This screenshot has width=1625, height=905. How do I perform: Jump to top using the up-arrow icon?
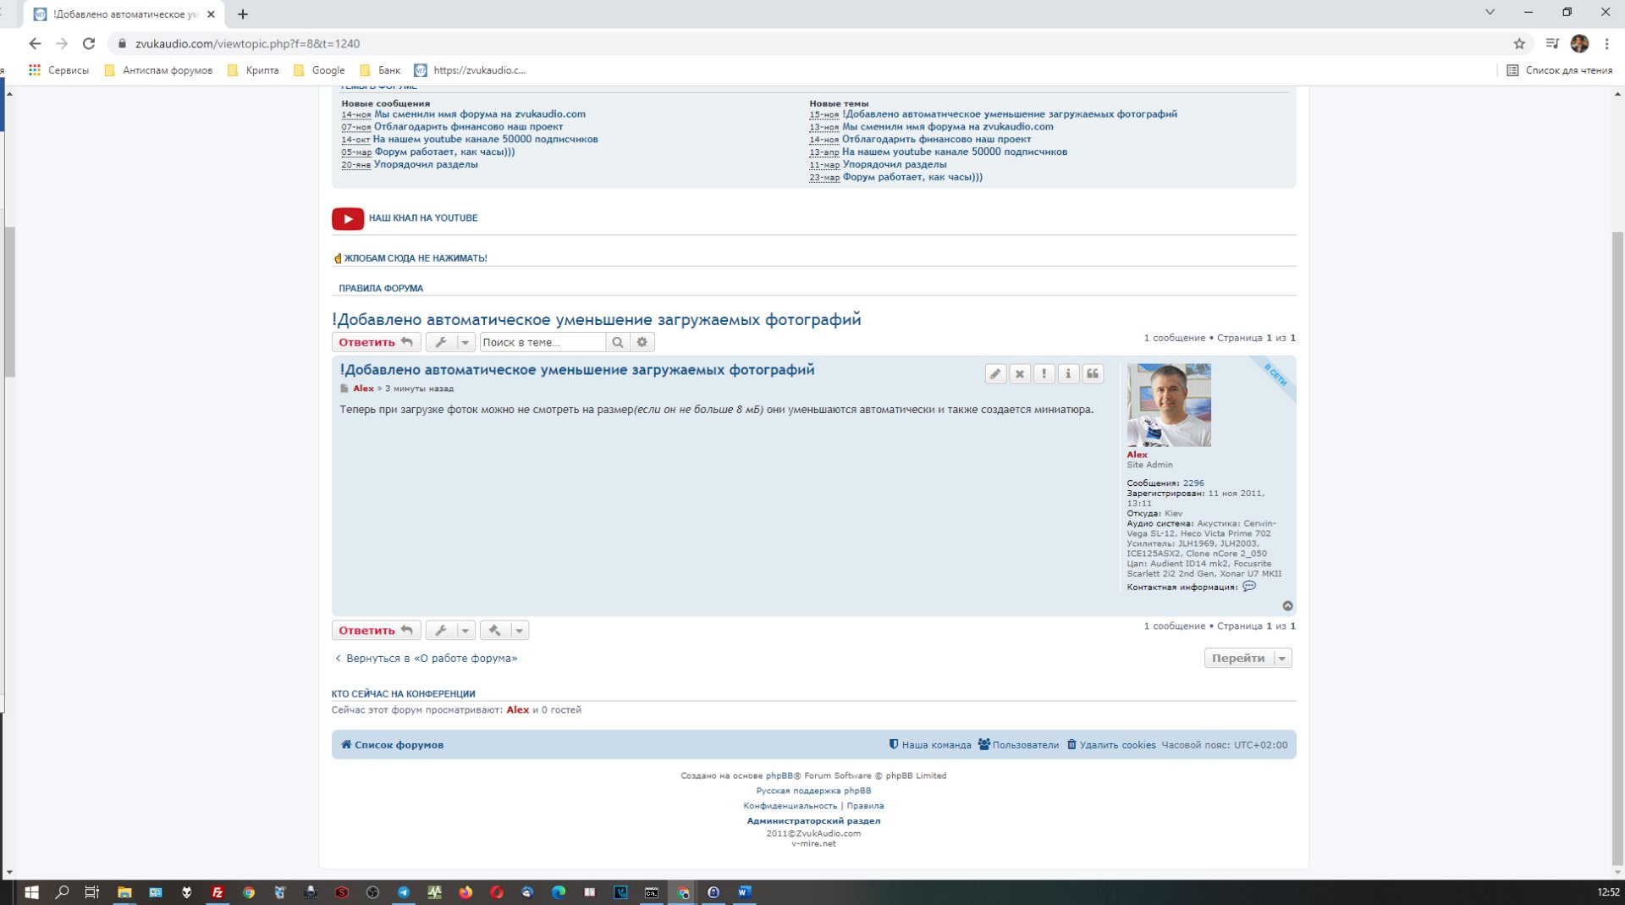(1287, 606)
